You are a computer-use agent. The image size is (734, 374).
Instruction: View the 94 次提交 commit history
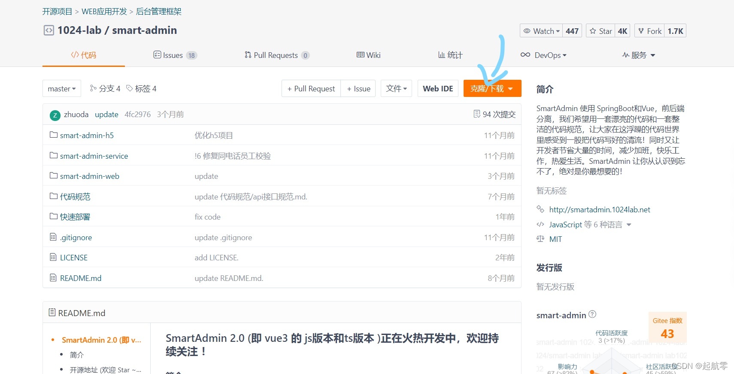click(x=495, y=114)
